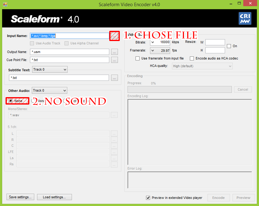Toggle the Resize On checkbox
259x206 pixels.
(x=229, y=46)
